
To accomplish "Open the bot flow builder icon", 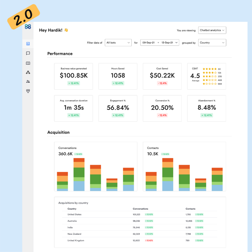I will [x=28, y=72].
